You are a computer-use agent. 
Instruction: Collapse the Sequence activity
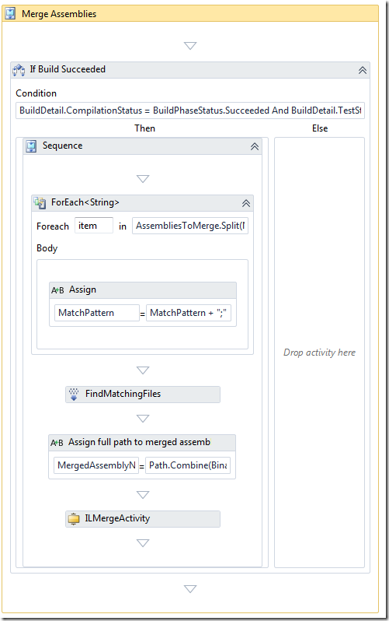[x=255, y=146]
